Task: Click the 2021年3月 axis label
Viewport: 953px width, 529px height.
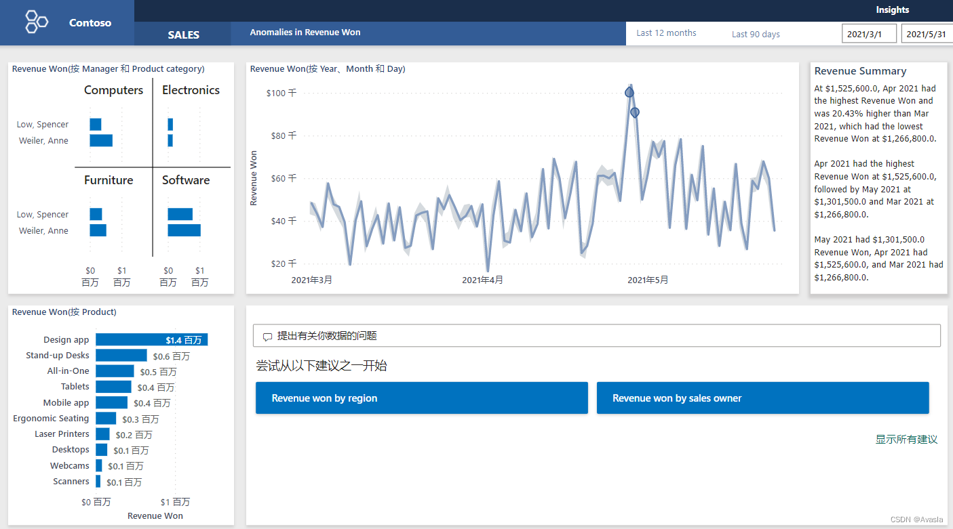Action: (311, 280)
